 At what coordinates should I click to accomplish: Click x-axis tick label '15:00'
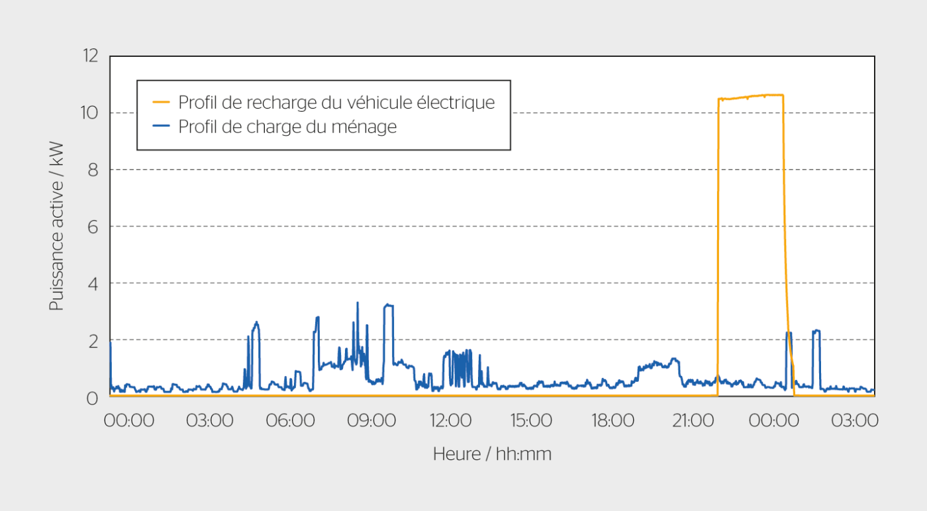click(531, 420)
